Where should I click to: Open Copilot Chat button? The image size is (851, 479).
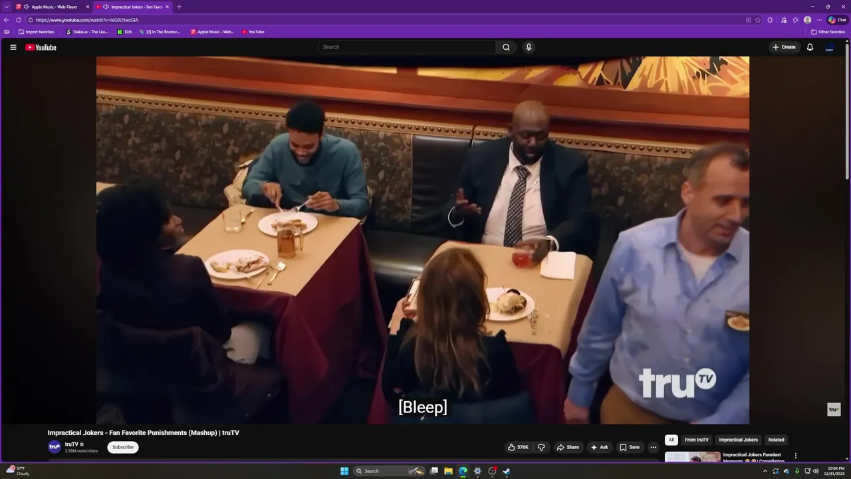(x=837, y=20)
